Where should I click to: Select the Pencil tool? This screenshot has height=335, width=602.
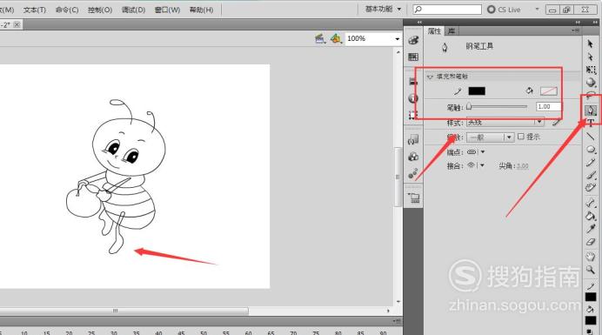pos(591,162)
